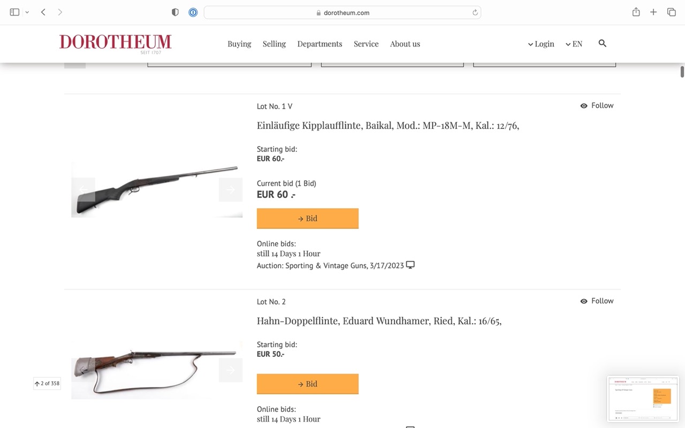Viewport: 685px width, 428px height.
Task: Open a new tab with plus icon
Action: pos(653,12)
